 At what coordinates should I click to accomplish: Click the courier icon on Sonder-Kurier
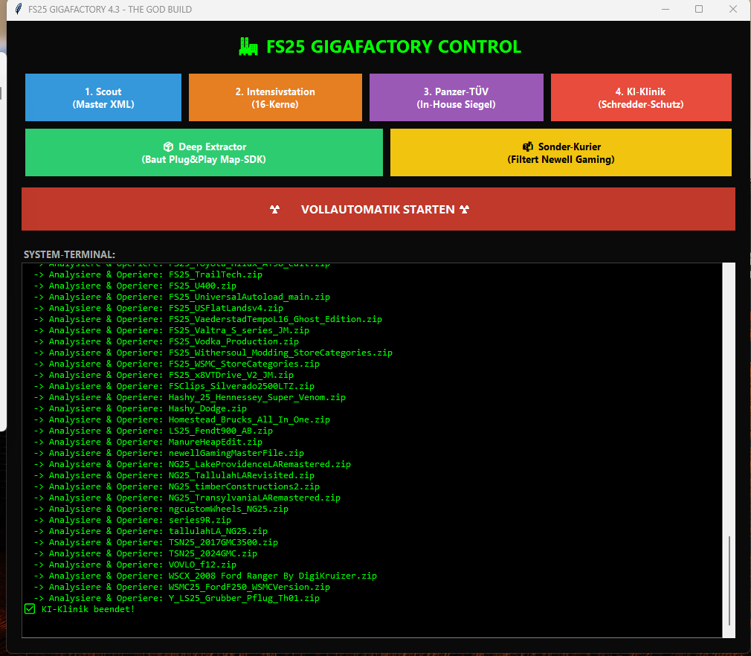[527, 147]
